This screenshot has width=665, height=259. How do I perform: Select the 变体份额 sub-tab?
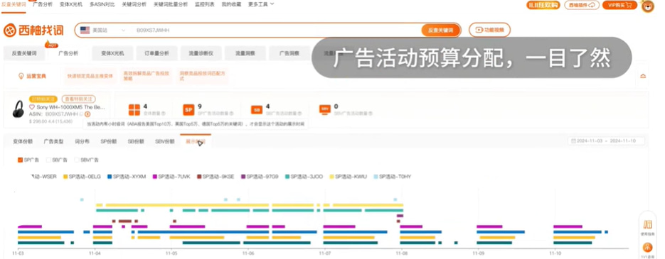click(23, 141)
